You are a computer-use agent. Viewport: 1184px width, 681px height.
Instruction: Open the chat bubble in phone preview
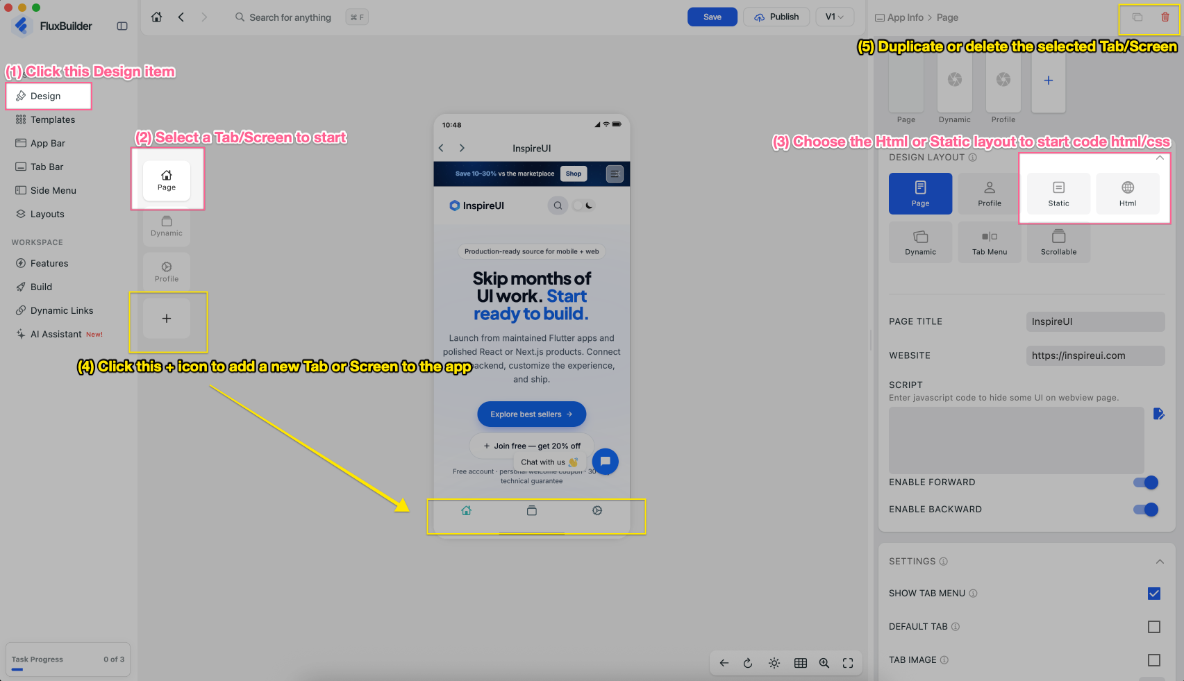coord(606,461)
